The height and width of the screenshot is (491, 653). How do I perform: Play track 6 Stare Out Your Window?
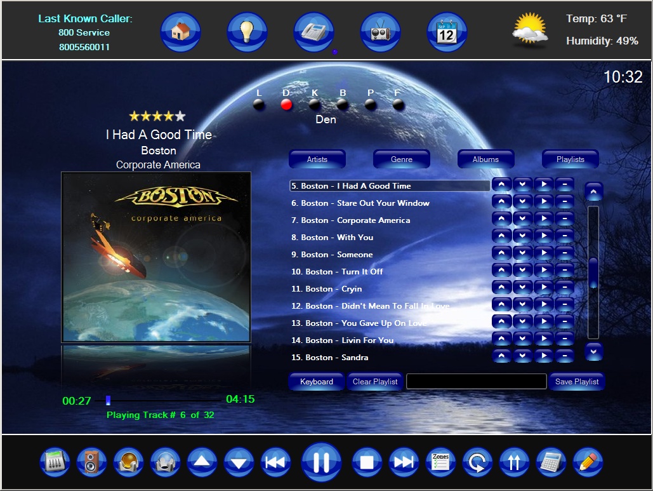pos(543,202)
